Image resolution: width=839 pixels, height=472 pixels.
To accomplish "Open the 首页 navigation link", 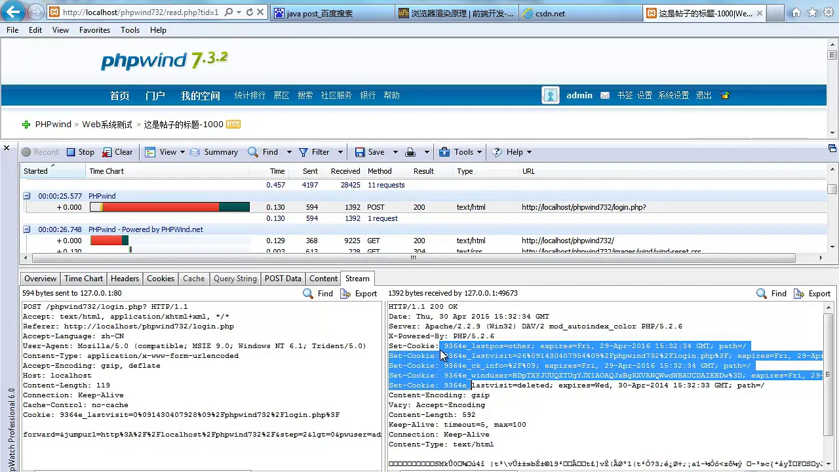I will pos(119,96).
